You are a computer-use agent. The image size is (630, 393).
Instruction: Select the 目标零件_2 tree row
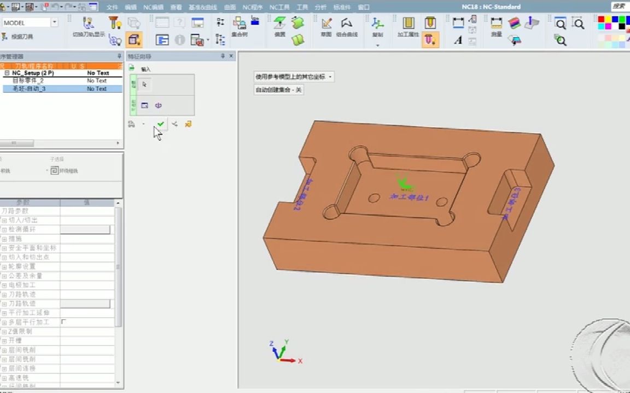[x=27, y=81]
